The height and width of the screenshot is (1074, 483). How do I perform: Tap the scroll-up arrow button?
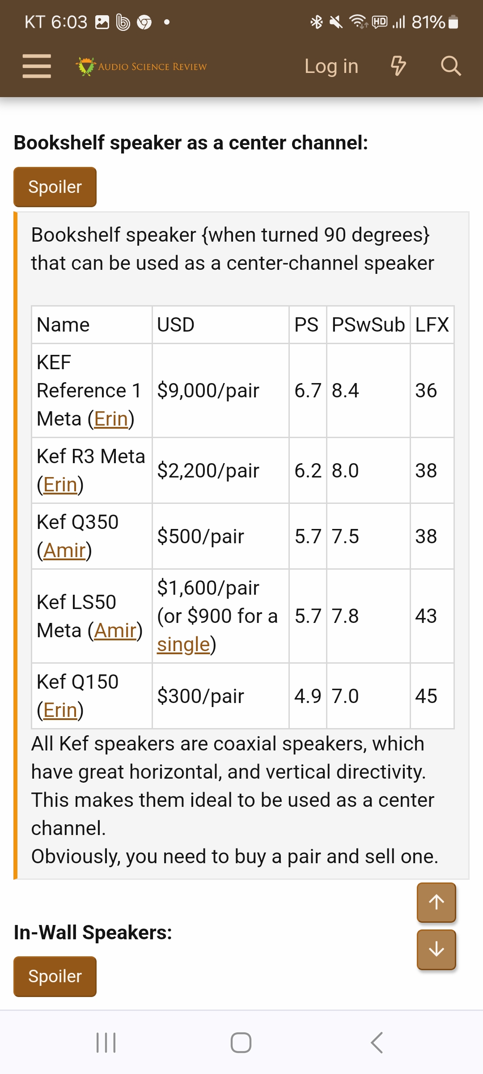click(436, 902)
